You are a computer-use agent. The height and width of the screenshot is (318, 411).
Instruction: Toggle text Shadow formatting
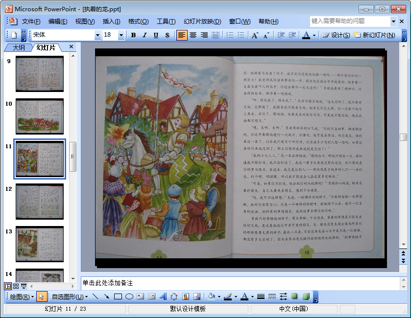pyautogui.click(x=167, y=35)
